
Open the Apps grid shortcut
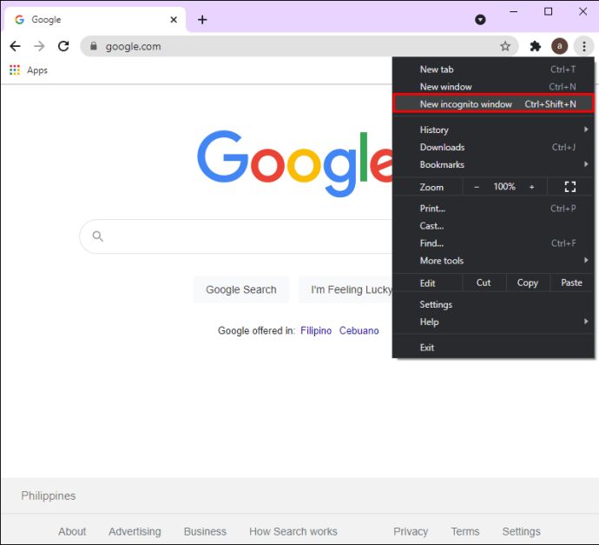pos(29,70)
